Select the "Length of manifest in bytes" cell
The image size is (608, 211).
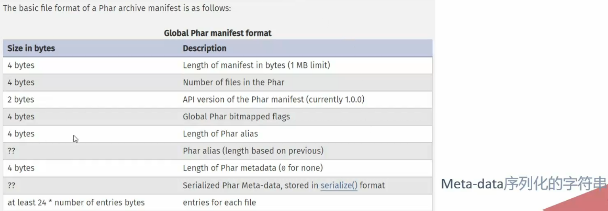pos(256,65)
